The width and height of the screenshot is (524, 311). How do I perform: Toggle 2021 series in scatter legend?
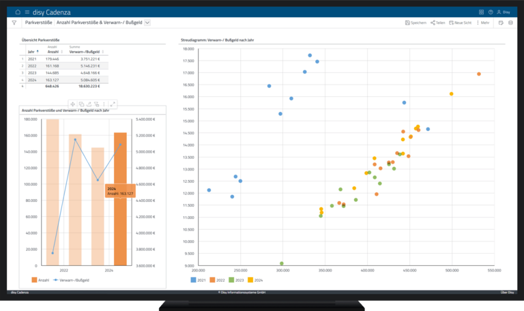tap(198, 280)
